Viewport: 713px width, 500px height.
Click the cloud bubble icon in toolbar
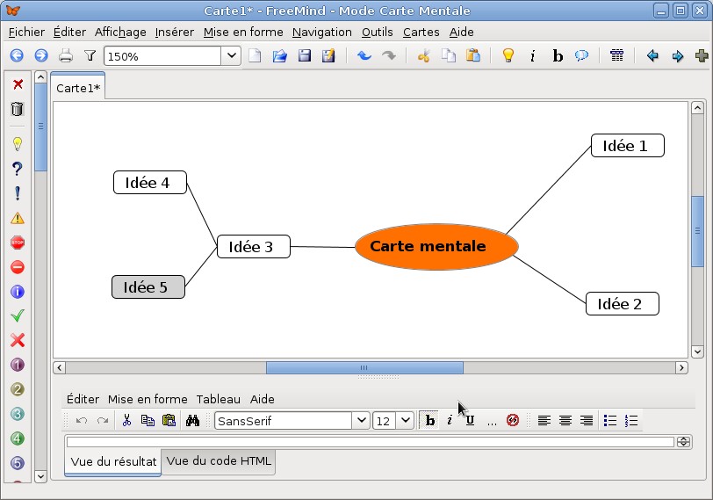point(581,56)
